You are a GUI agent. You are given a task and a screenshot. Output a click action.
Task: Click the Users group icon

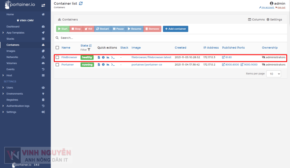43,88
